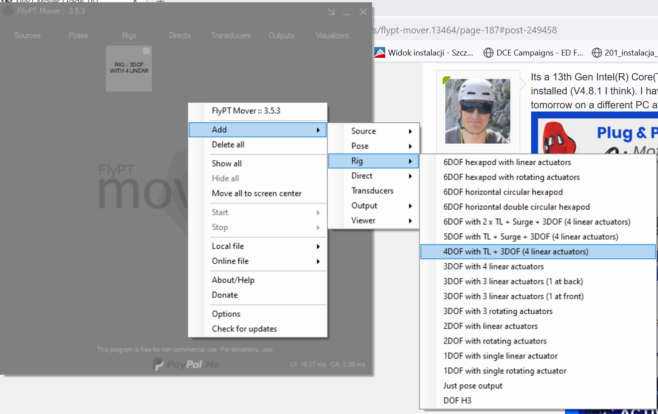Click Move all to screen center
Image resolution: width=658 pixels, height=414 pixels.
257,193
